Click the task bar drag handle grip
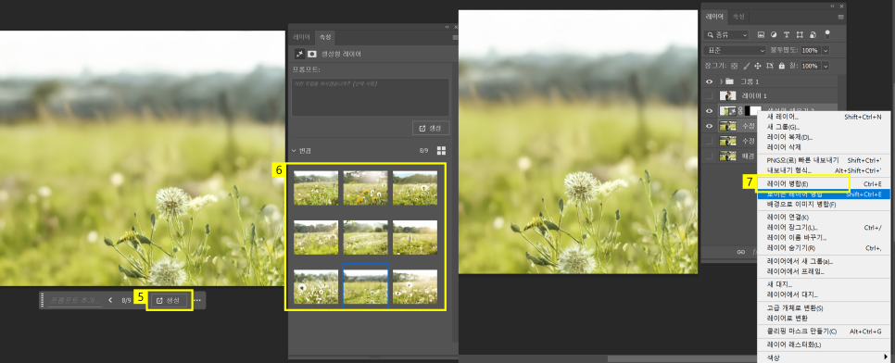The height and width of the screenshot is (363, 895). click(42, 300)
